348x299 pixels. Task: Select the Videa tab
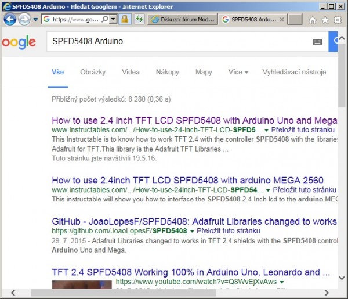click(130, 72)
